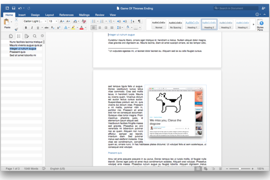This screenshot has width=270, height=180.
Task: Toggle subscript formatting
Action: coord(53,28)
